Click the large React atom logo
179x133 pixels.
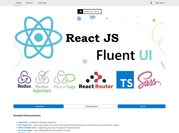click(39, 38)
